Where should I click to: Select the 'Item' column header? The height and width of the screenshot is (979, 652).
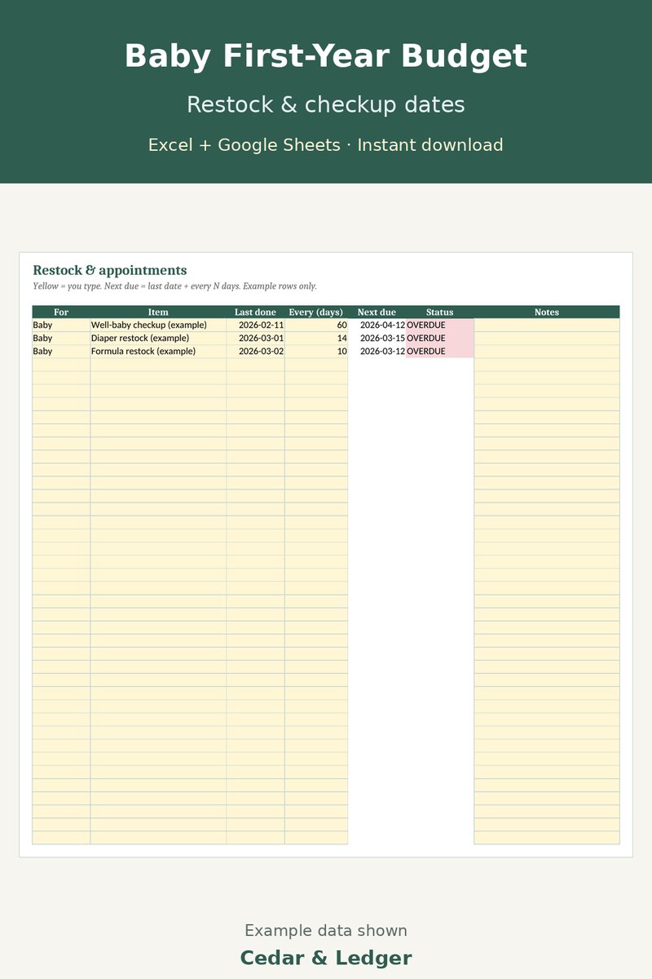[158, 312]
